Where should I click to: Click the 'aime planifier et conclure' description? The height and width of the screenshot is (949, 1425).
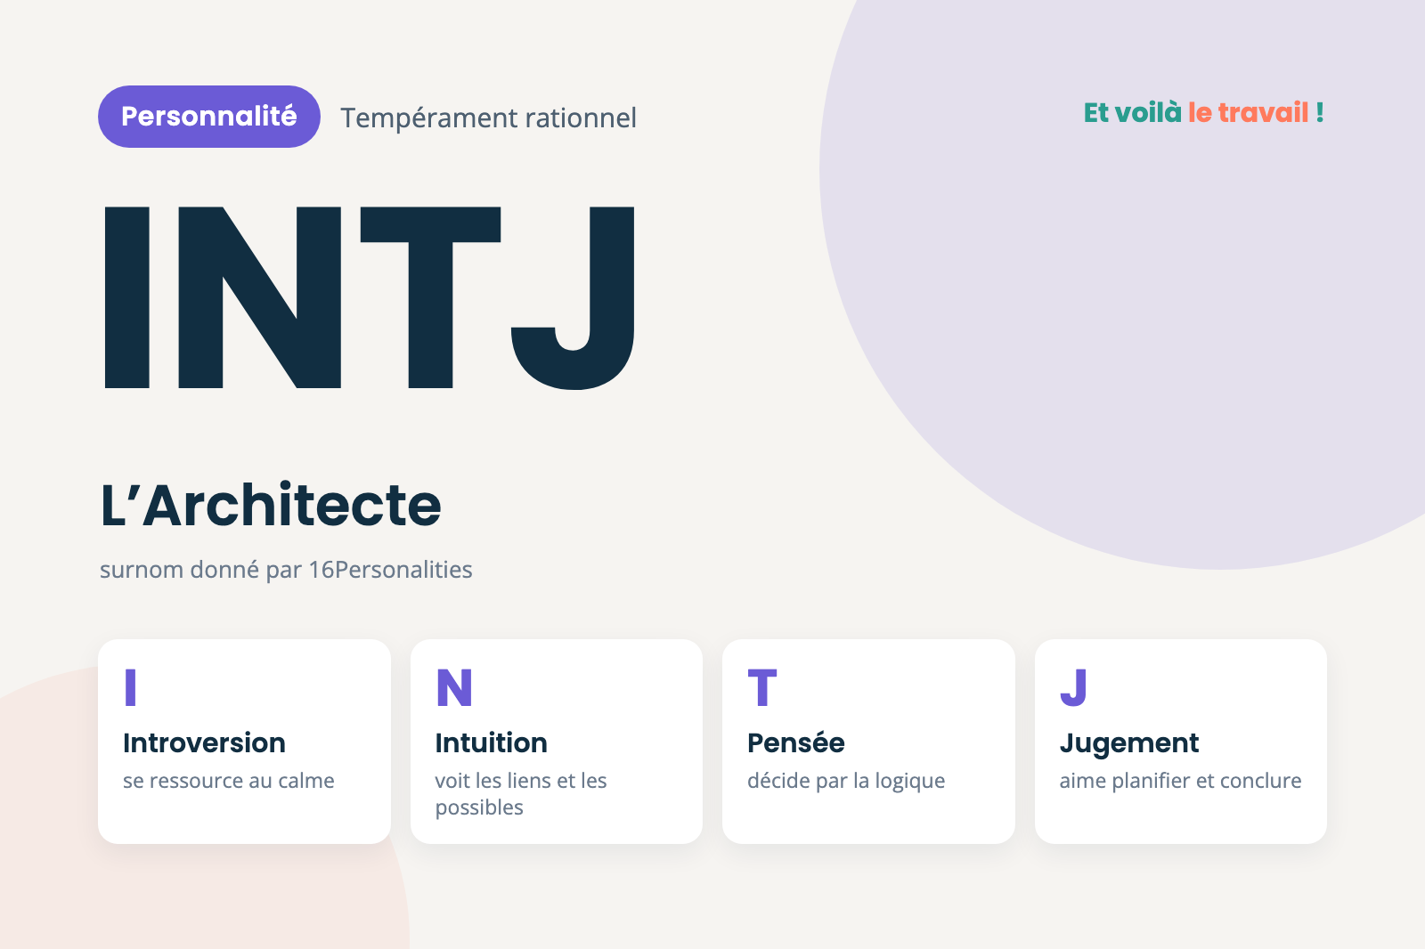point(1180,781)
